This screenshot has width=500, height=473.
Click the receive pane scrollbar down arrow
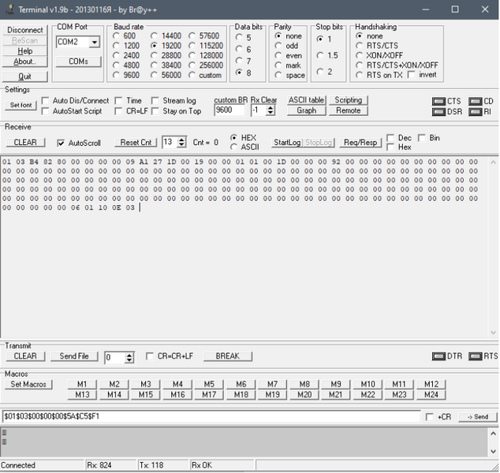(493, 333)
